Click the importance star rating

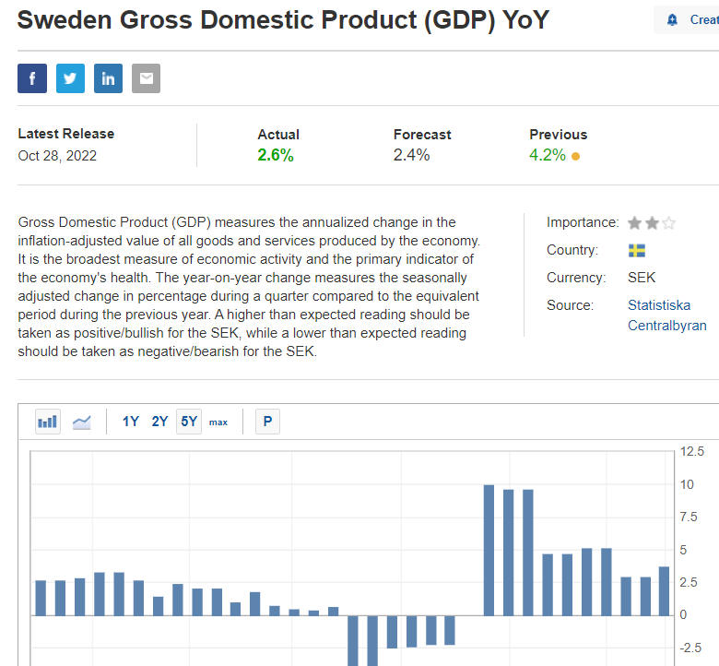click(652, 223)
